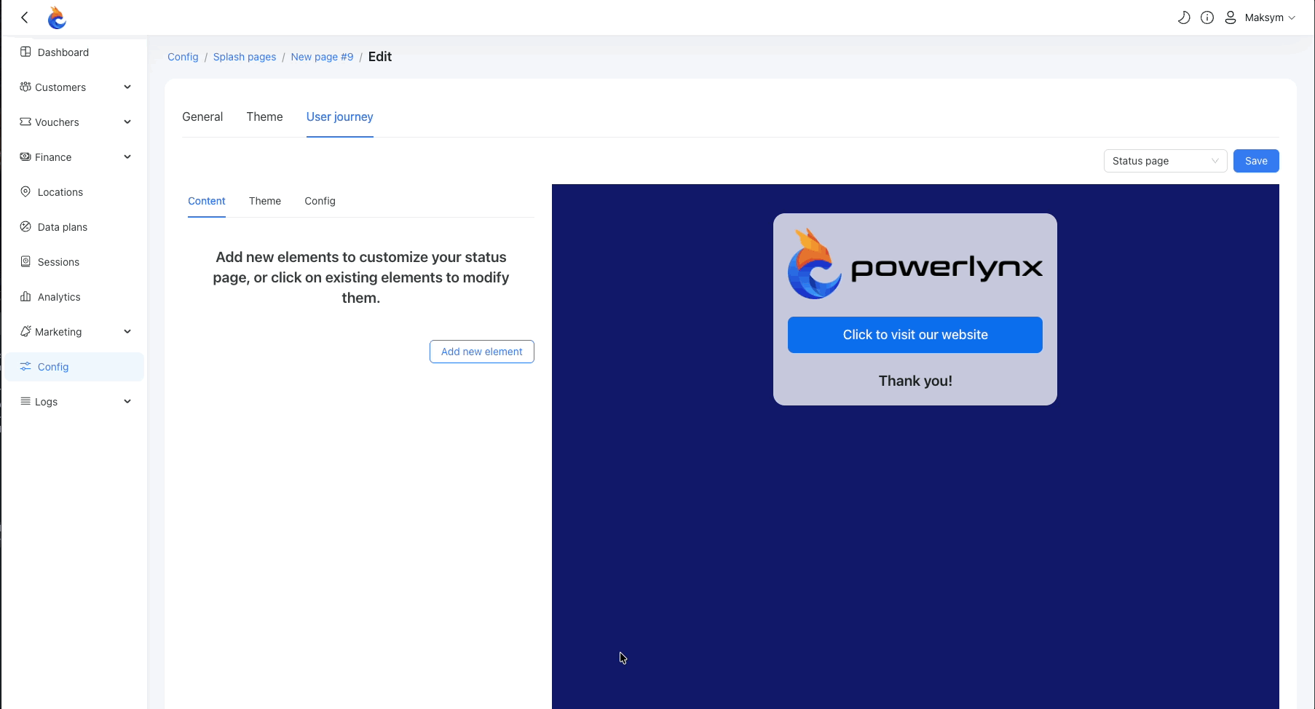
Task: Expand the Vouchers submenu chevron
Action: (x=127, y=122)
